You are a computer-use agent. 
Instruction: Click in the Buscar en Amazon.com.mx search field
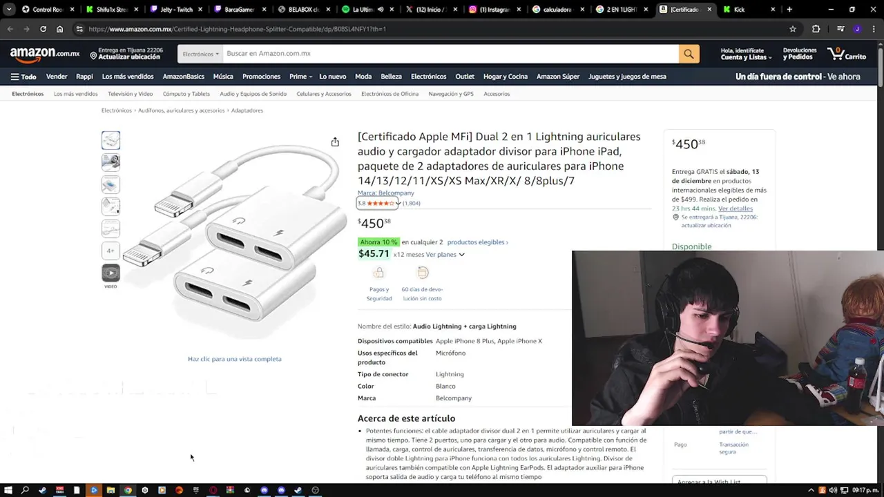pos(450,54)
